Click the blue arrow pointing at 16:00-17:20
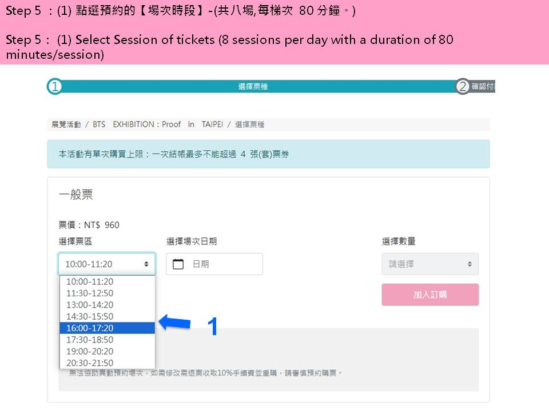Viewport: 549px width, 411px height. 174,323
